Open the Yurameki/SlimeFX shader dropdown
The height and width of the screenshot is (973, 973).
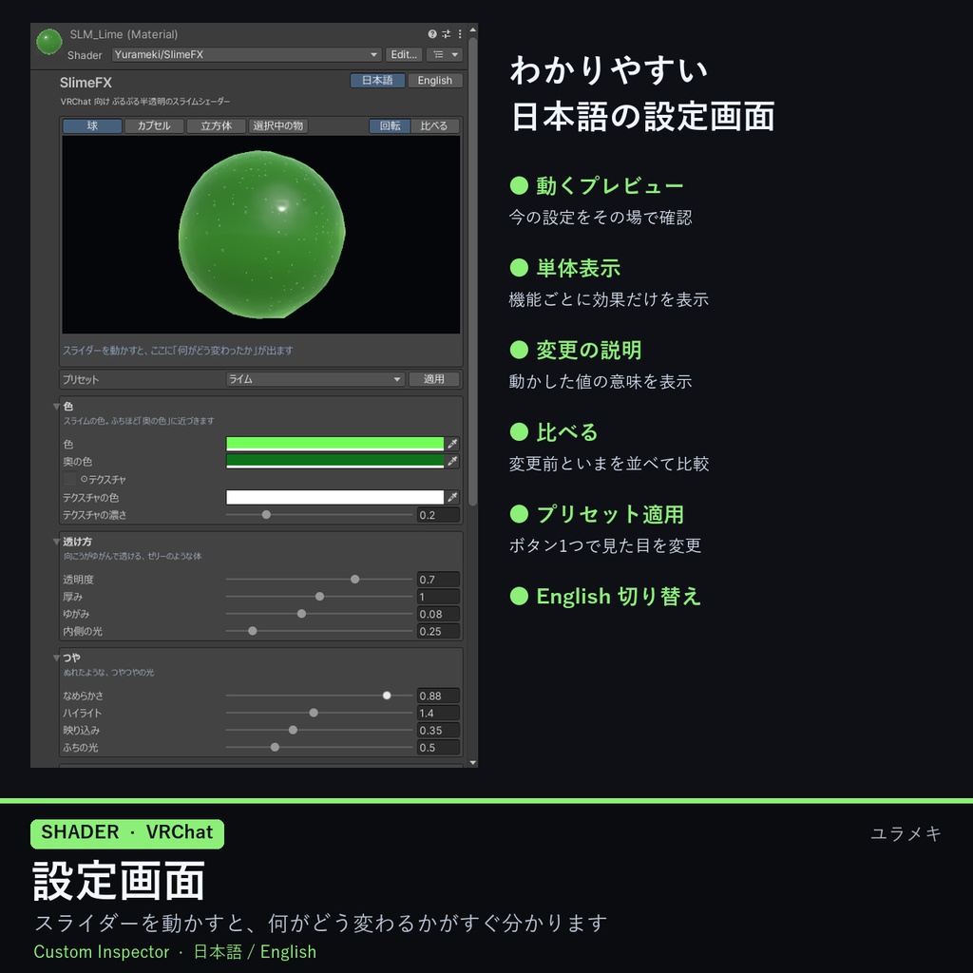click(246, 54)
